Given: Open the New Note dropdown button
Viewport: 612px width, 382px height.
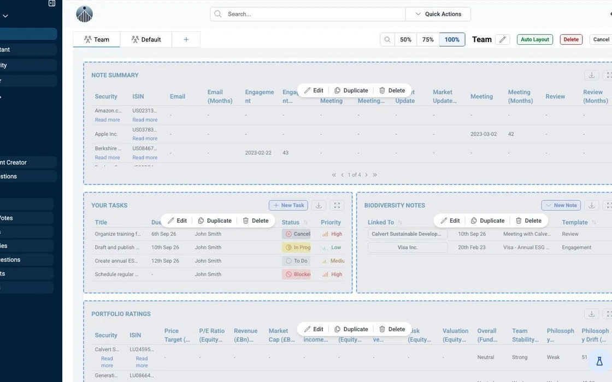Looking at the screenshot, I should tap(561, 205).
